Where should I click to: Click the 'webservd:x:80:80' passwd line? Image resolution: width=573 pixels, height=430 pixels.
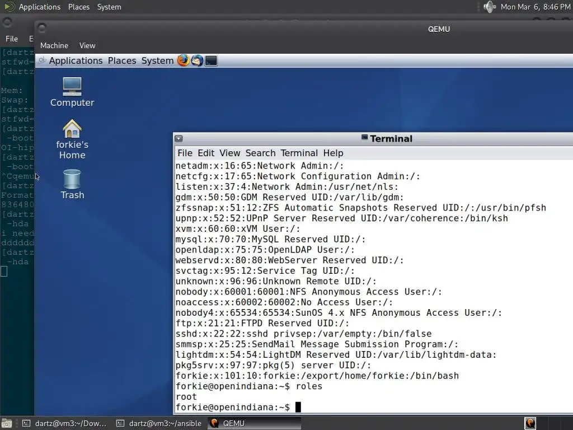(x=289, y=260)
